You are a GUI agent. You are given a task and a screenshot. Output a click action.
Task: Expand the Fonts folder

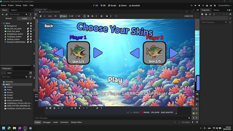click(x=3, y=90)
